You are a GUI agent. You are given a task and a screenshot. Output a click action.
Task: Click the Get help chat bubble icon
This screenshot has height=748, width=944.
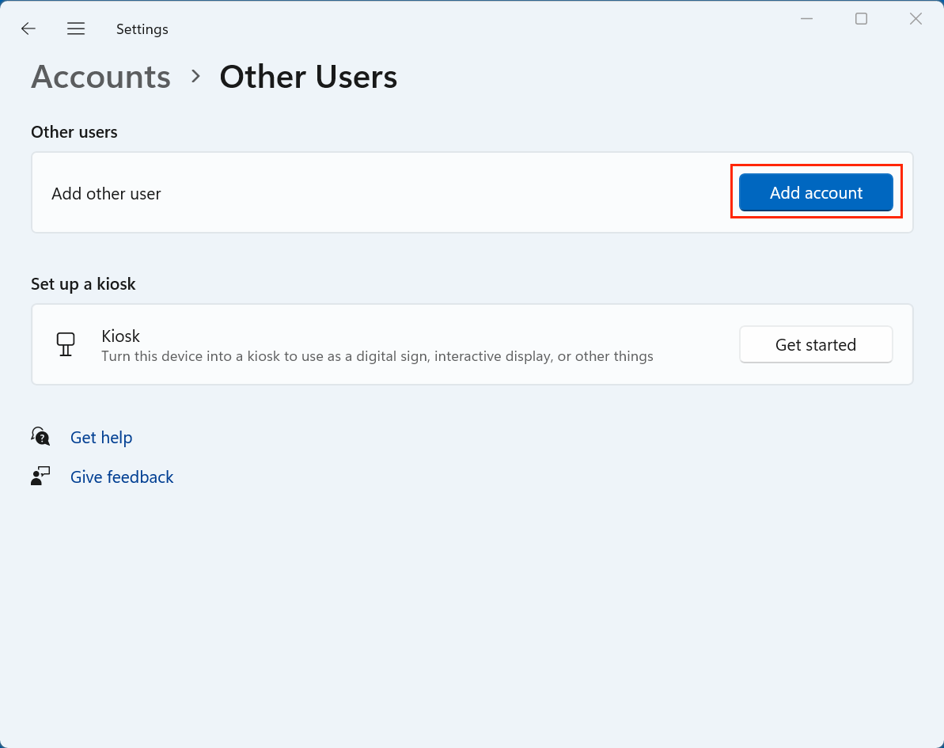tap(40, 437)
